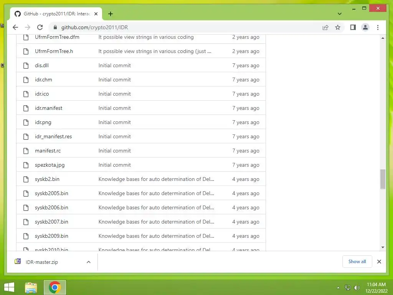
Task: Open the syskb2.bin file
Action: [x=47, y=179]
